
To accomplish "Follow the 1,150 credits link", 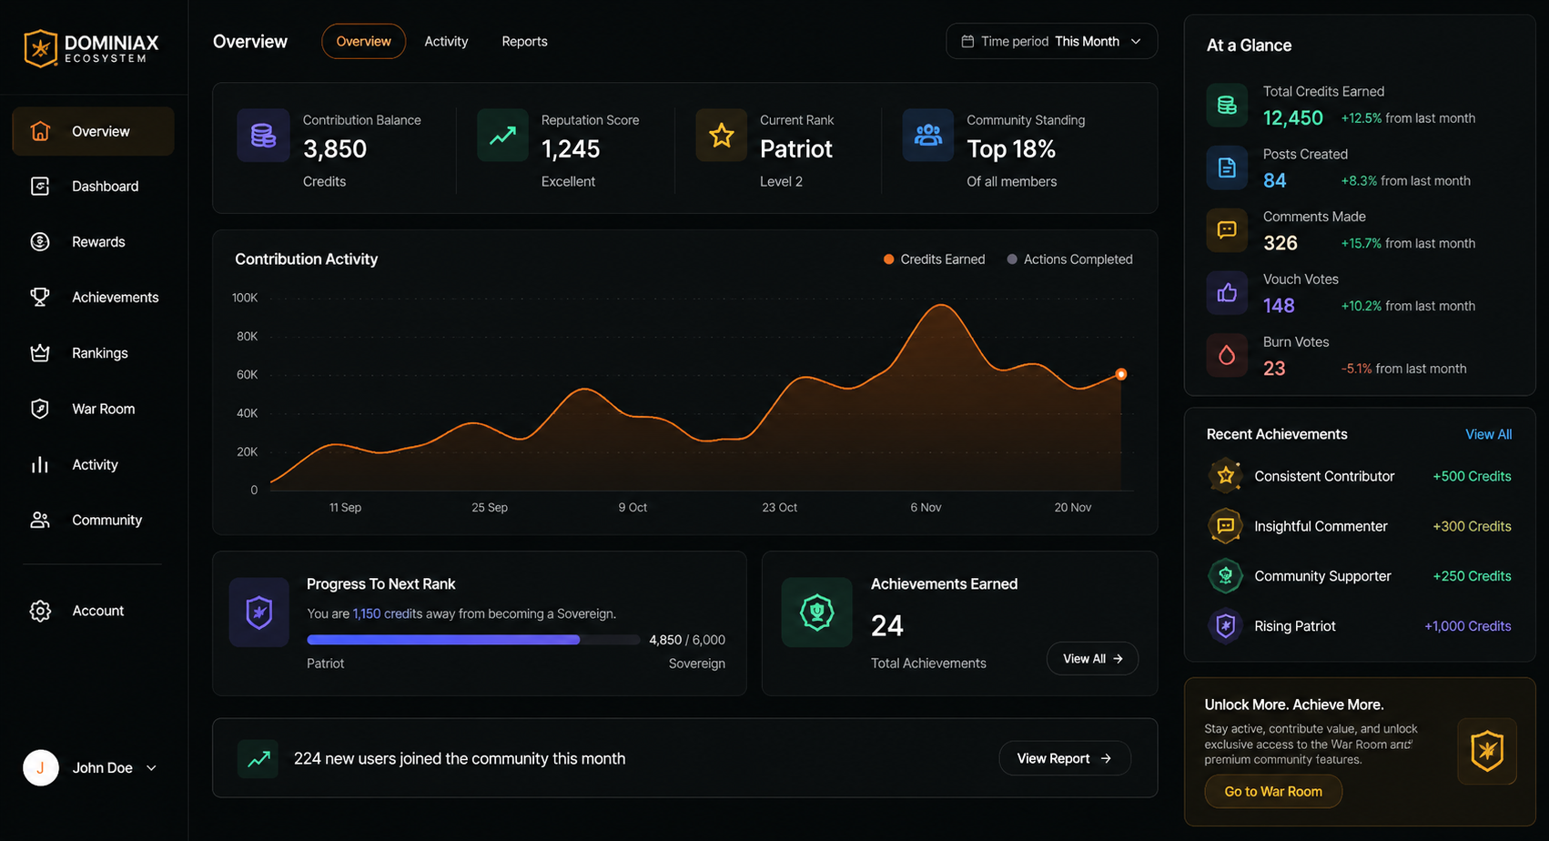I will 388,614.
